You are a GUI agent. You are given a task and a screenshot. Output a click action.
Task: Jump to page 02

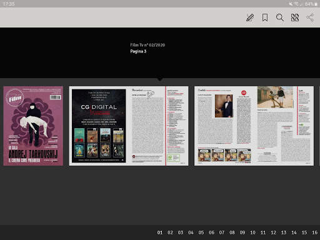point(170,232)
